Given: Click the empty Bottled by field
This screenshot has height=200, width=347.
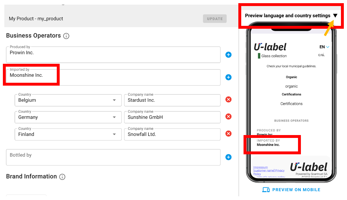Looking at the screenshot, I should click(113, 157).
